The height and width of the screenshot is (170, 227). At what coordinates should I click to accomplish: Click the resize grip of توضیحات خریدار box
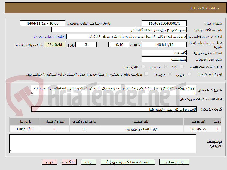[11, 151]
